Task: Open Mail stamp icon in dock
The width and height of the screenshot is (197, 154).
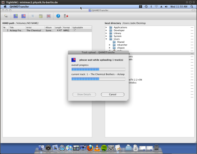Action: pos(55,148)
